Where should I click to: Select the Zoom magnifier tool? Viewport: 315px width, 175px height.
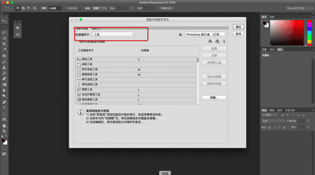[4, 131]
